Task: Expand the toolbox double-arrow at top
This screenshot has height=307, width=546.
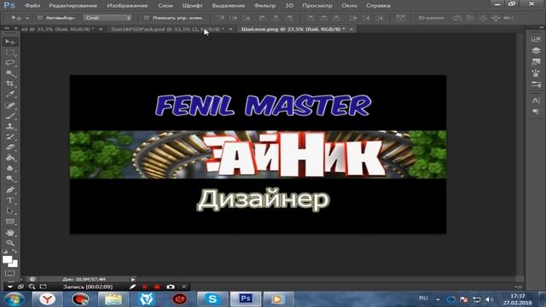Action: tap(7, 28)
